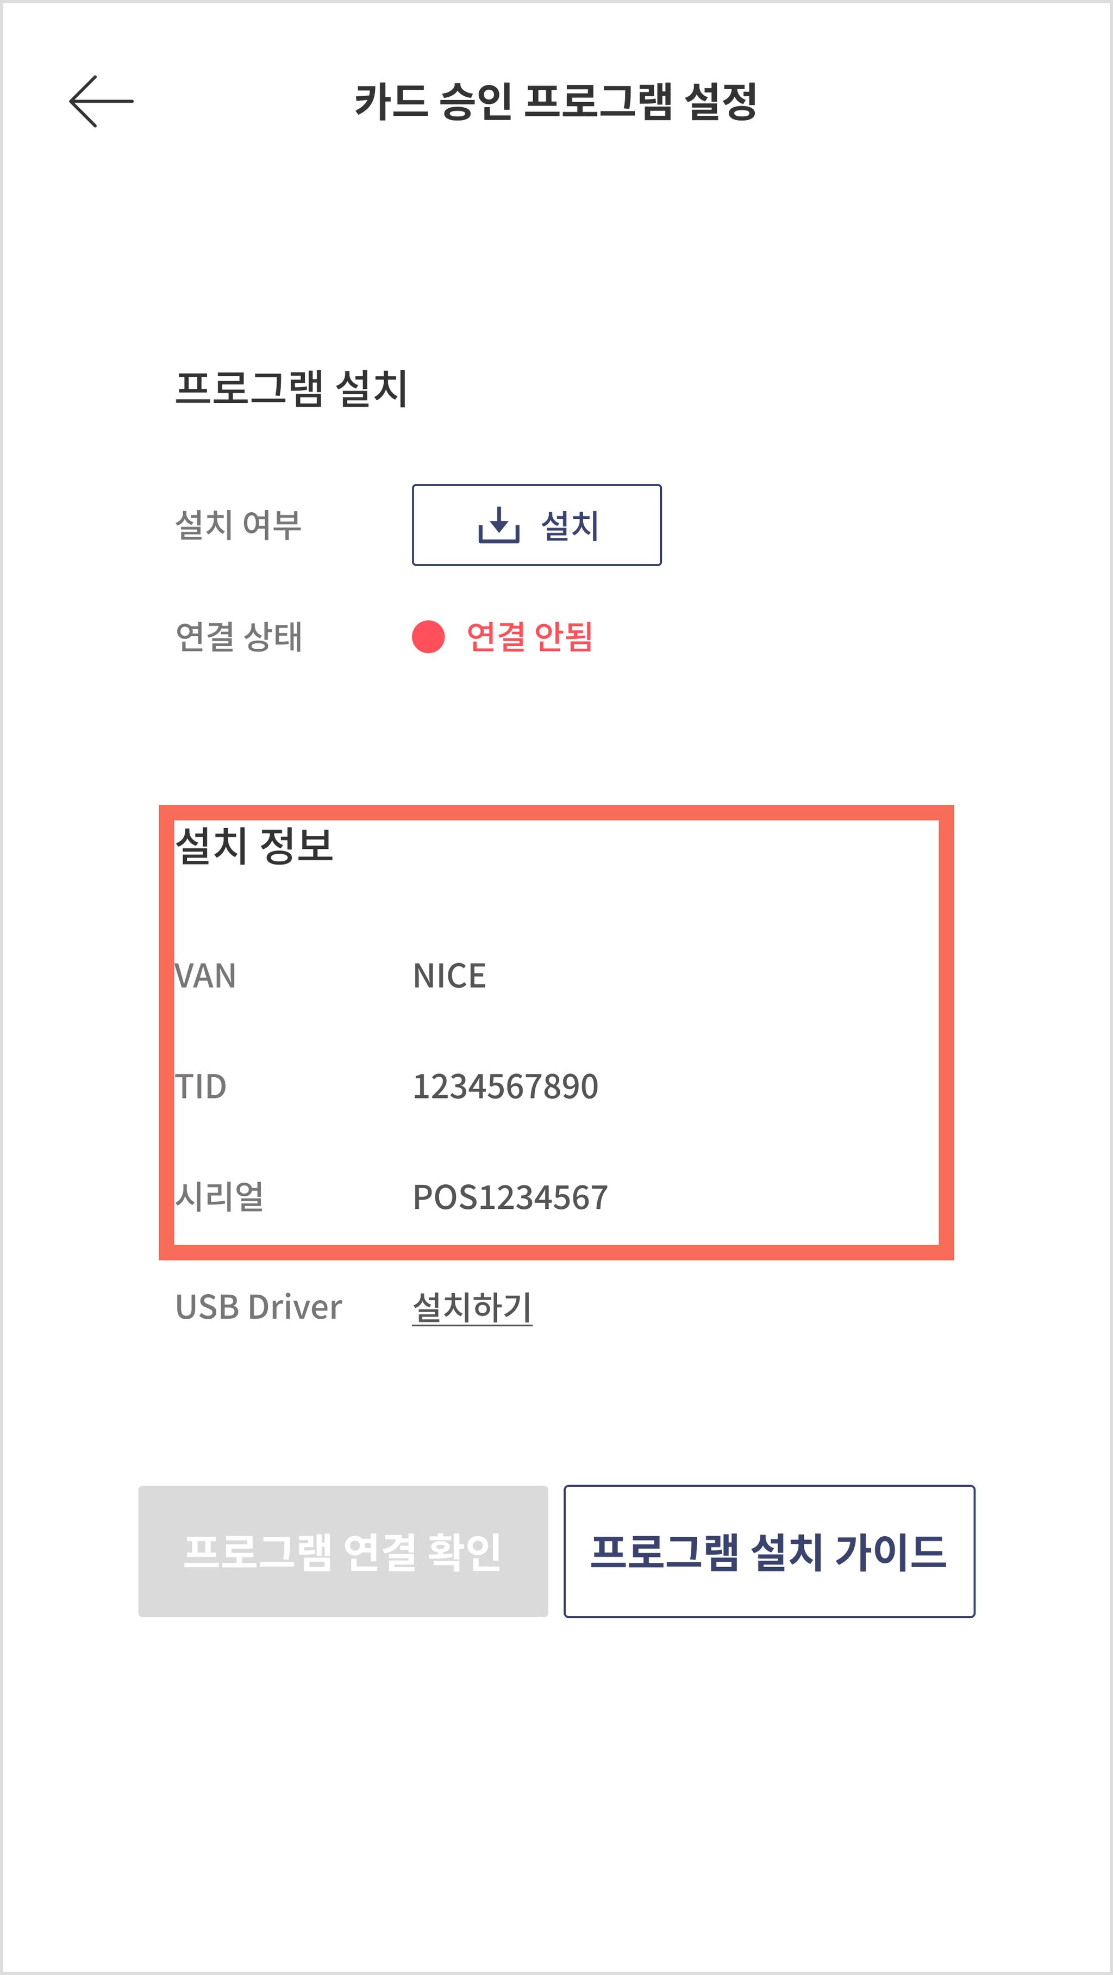Click the download icon in 설치 button
Viewport: 1113px width, 1975px height.
499,525
